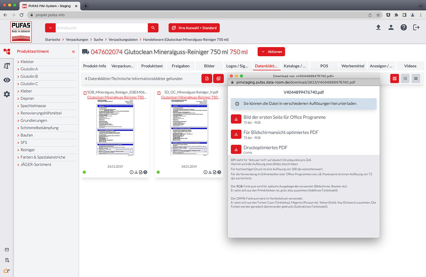Download first page image for Office
Viewport: 426px width, 277px height.
(236, 119)
